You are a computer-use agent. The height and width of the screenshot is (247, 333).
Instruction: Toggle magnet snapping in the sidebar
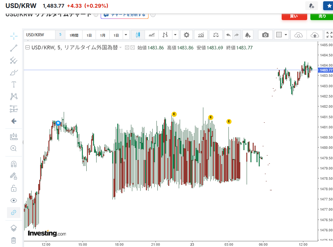(x=13, y=163)
